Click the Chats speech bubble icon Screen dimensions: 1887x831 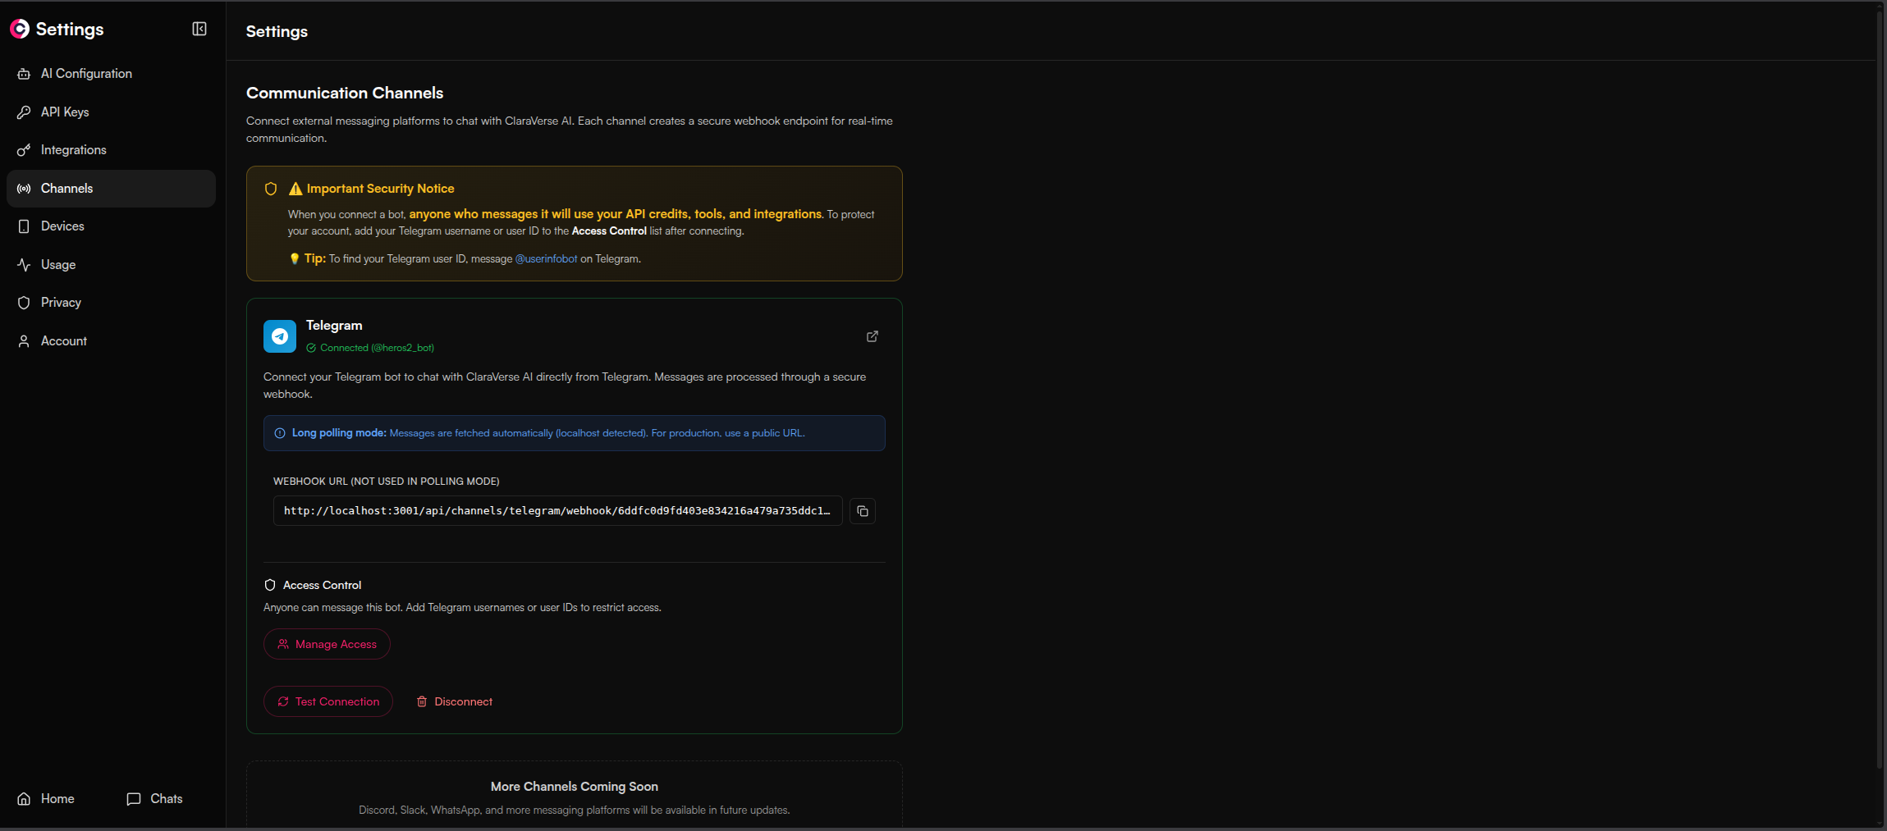coord(134,799)
